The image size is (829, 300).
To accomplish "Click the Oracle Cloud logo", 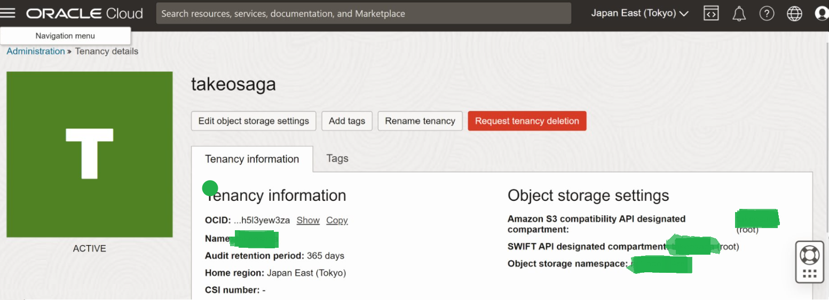I will (84, 13).
